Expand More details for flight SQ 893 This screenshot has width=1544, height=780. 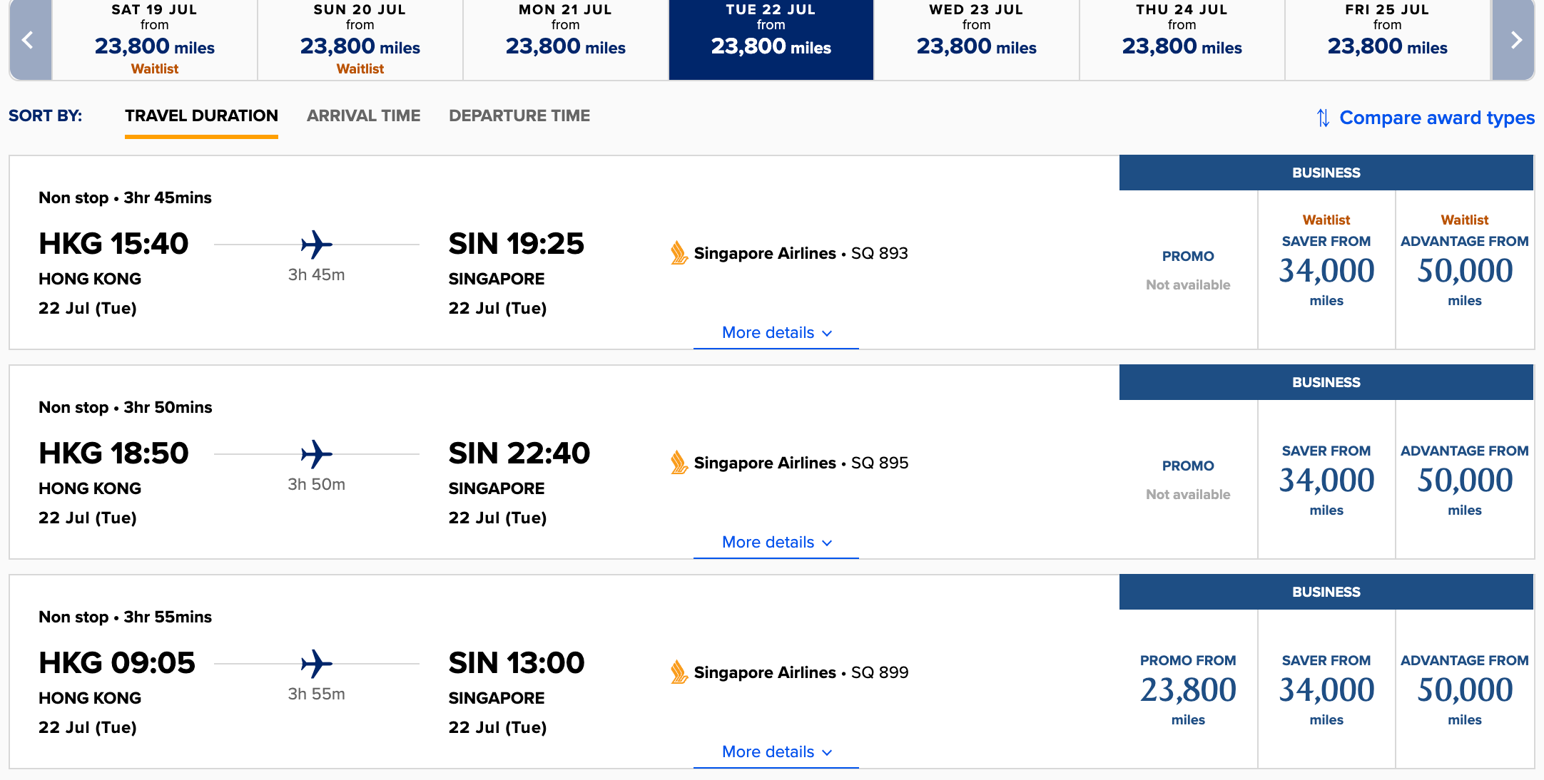pos(776,333)
